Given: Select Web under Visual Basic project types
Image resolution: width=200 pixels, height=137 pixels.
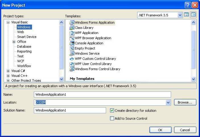Looking at the screenshot, I should (20, 32).
